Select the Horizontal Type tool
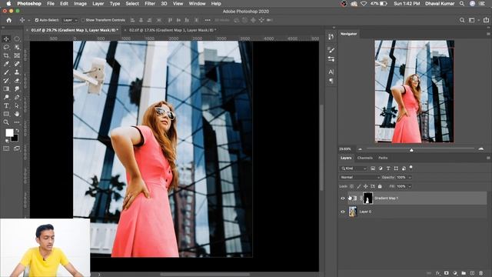 [x=6, y=105]
